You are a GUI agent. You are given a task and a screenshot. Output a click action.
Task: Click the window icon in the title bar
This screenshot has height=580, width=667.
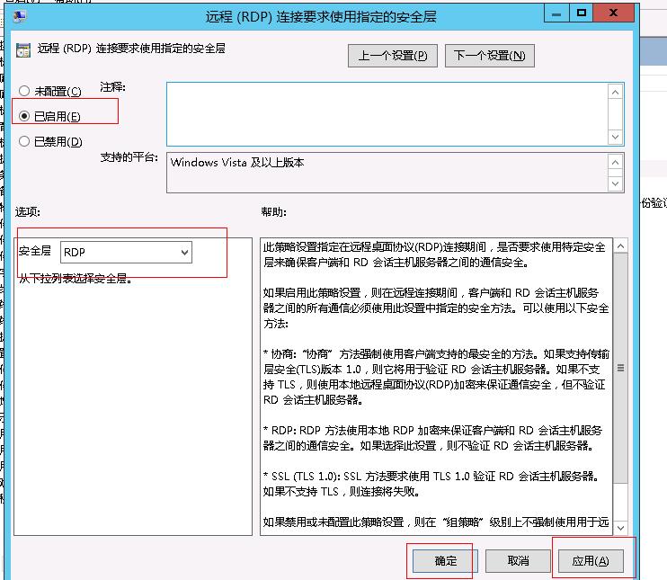[x=20, y=14]
